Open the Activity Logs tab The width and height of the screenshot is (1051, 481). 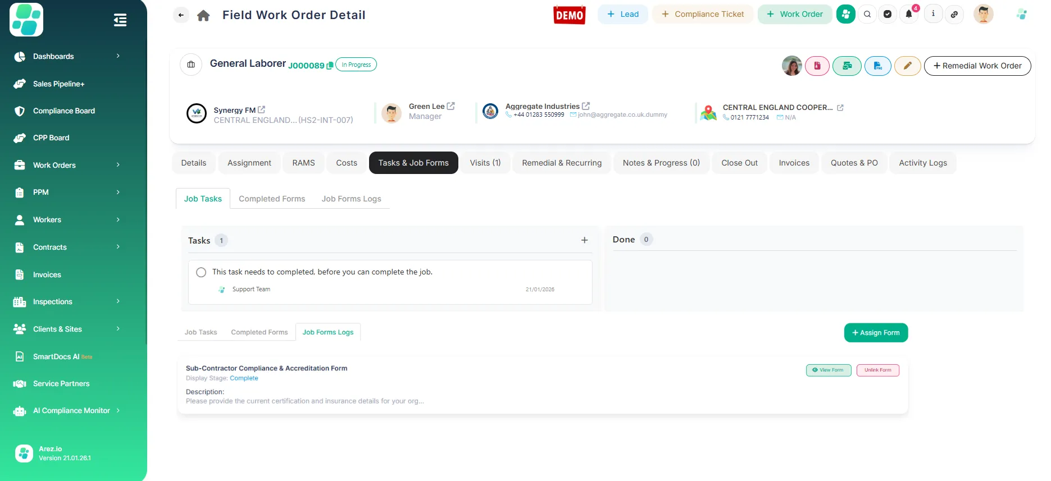(922, 163)
